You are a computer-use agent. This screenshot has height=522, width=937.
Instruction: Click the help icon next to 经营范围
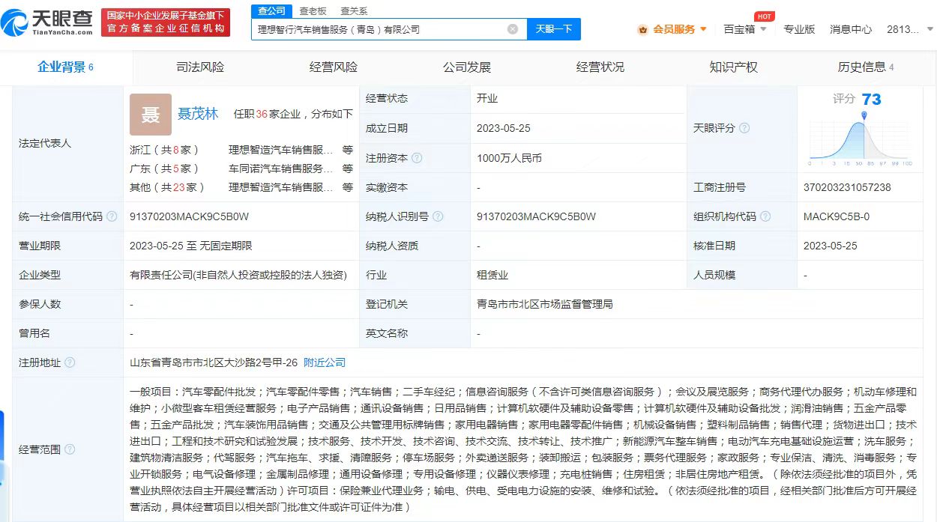70,449
